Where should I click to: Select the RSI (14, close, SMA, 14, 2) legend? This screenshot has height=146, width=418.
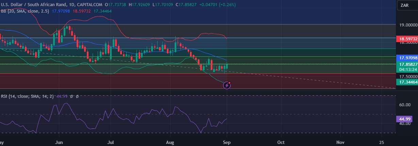27,96
